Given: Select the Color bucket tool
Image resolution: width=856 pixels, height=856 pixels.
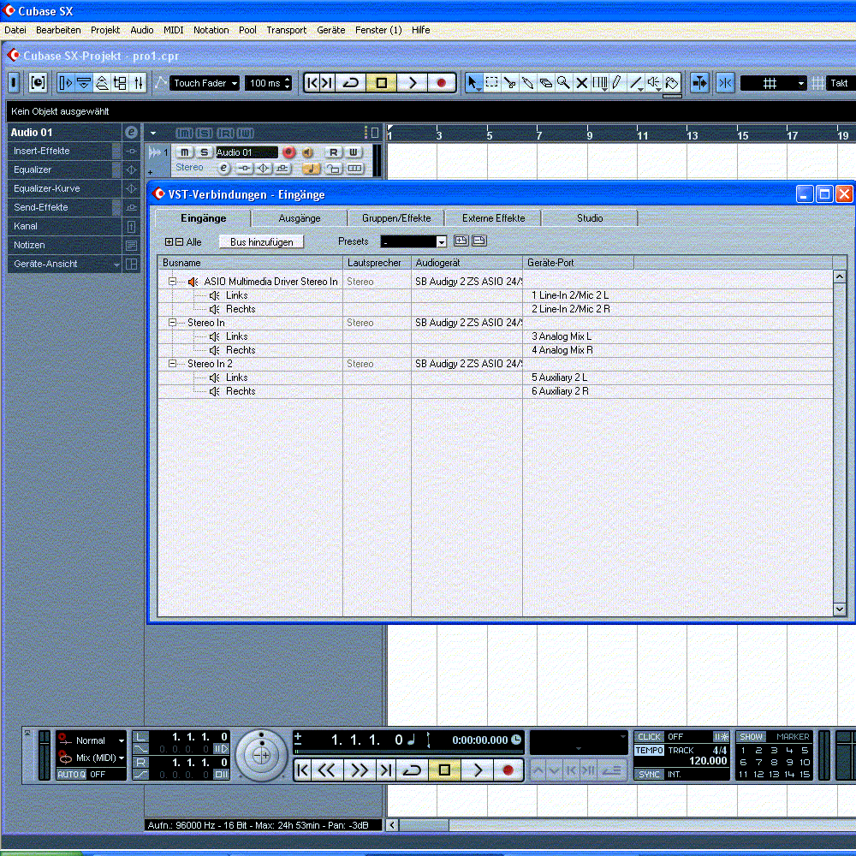Looking at the screenshot, I should (672, 83).
